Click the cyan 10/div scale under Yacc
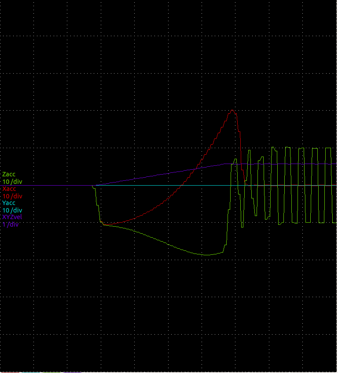The height and width of the screenshot is (373, 338). click(x=12, y=210)
